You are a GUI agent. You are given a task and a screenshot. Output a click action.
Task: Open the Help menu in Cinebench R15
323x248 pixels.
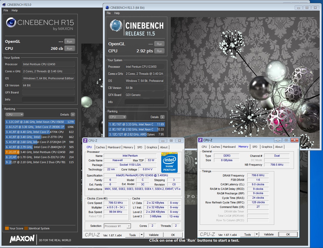(15, 10)
